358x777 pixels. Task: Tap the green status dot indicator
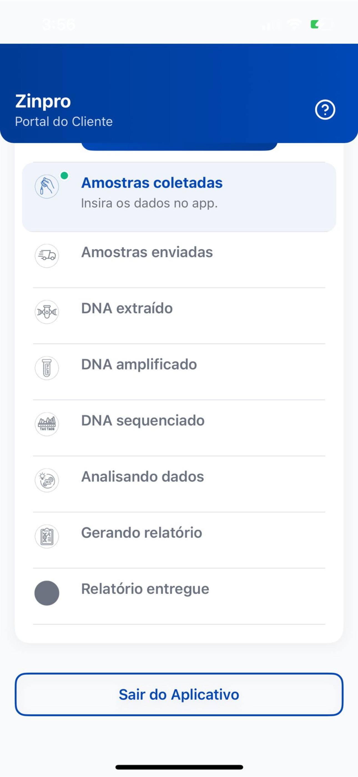click(x=64, y=176)
